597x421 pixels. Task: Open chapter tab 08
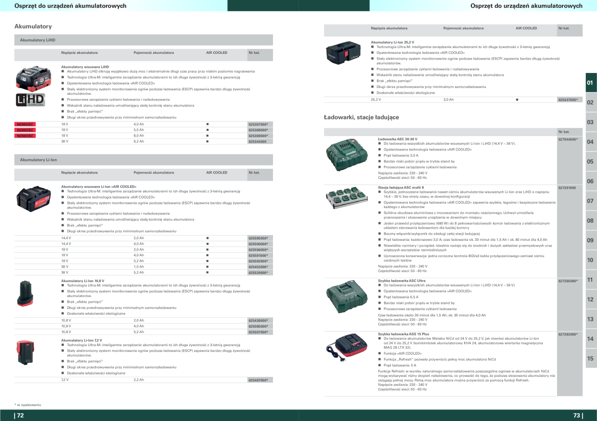(x=591, y=221)
